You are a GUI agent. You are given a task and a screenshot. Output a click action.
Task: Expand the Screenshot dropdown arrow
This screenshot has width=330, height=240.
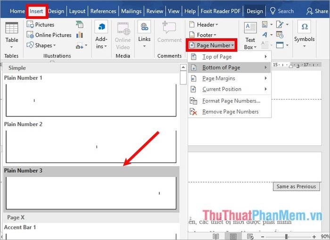86,46
